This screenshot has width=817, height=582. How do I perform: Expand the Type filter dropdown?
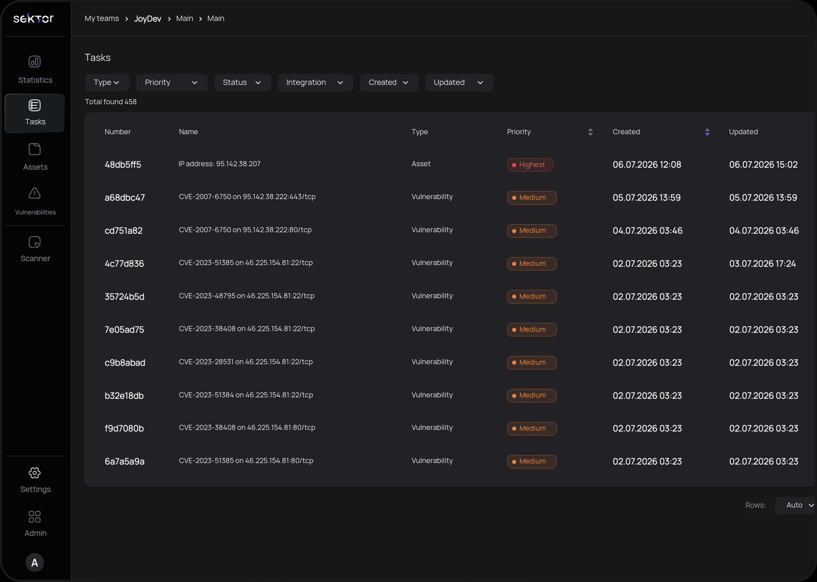click(x=107, y=82)
